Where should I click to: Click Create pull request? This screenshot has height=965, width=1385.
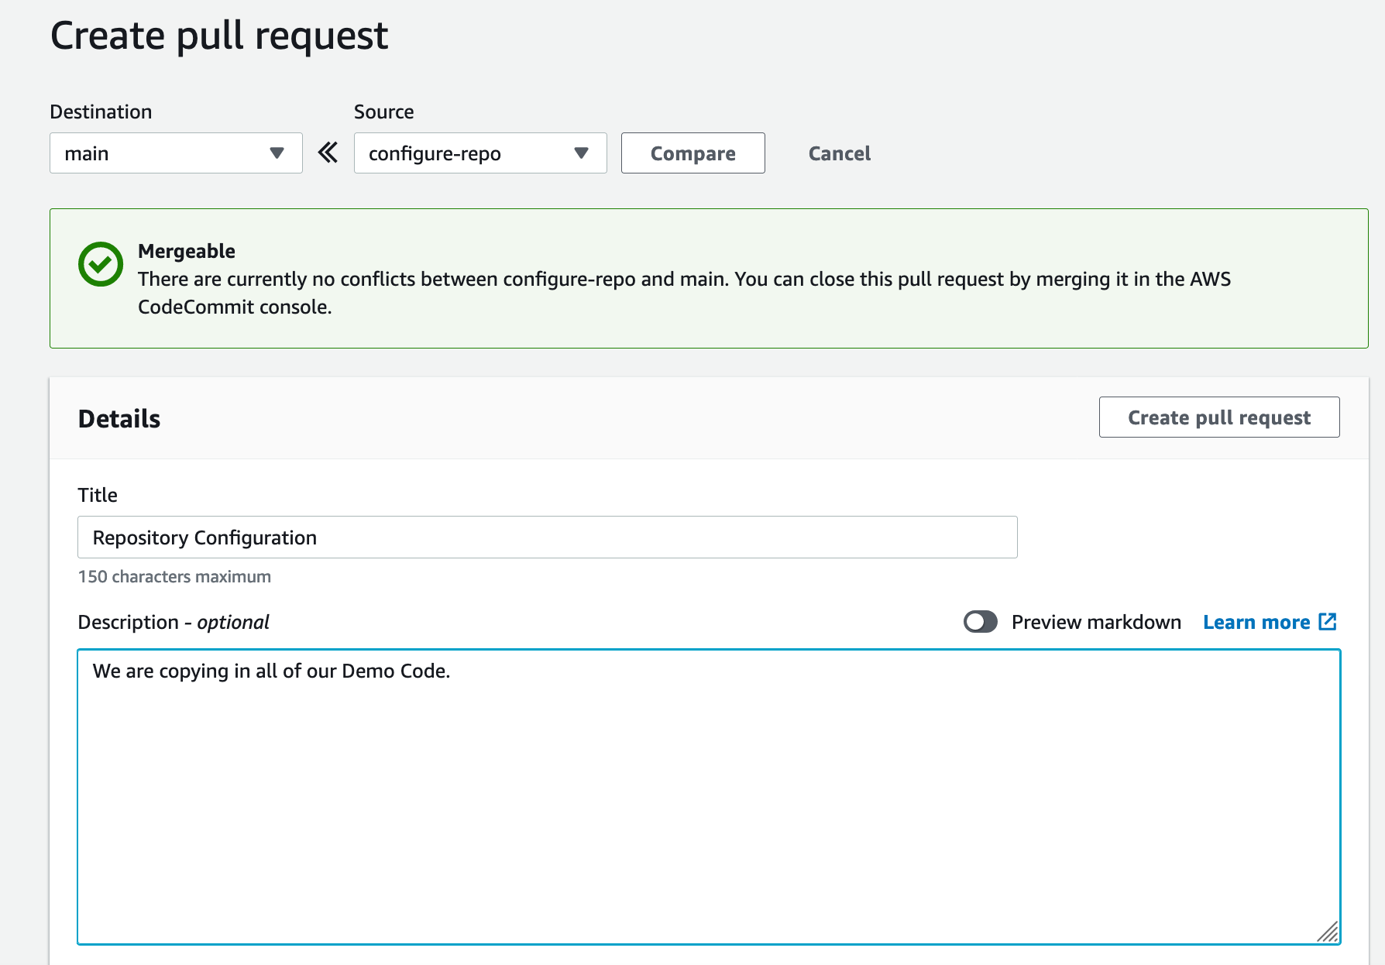tap(1218, 417)
